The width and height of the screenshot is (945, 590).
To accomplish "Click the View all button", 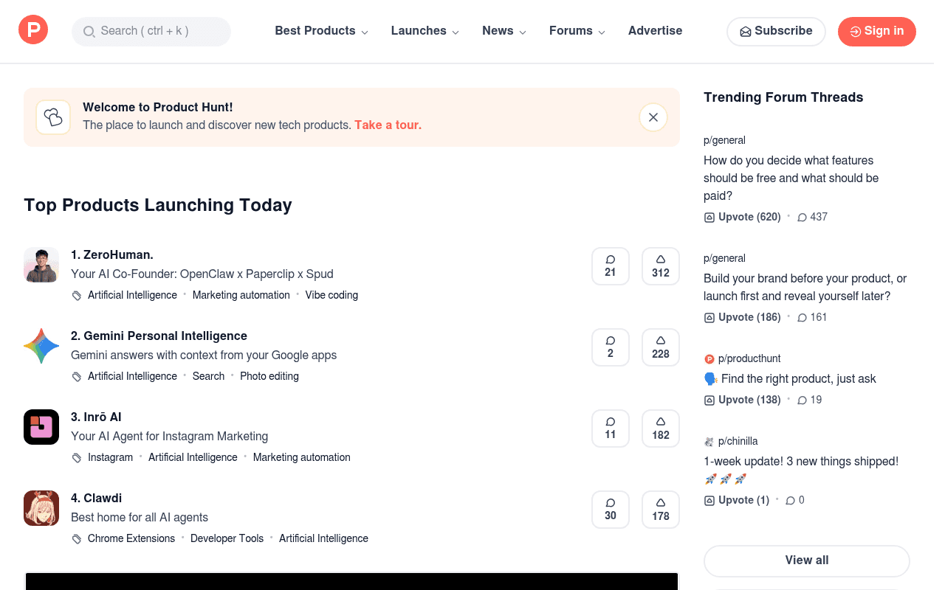I will [x=806, y=560].
